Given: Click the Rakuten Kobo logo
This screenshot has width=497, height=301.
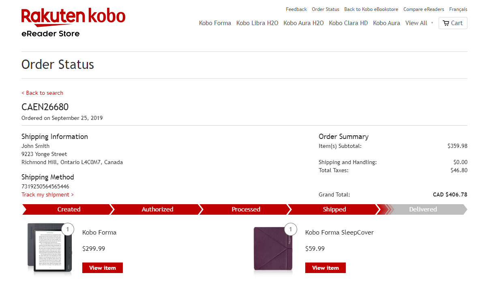Looking at the screenshot, I should click(x=73, y=17).
